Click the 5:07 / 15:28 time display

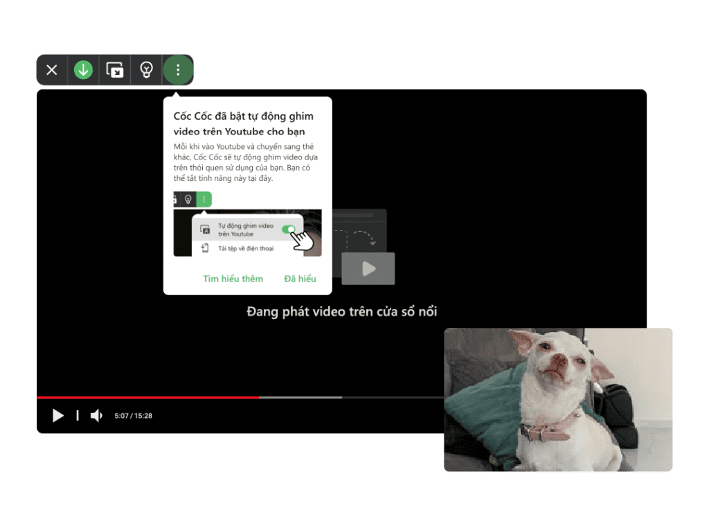134,416
